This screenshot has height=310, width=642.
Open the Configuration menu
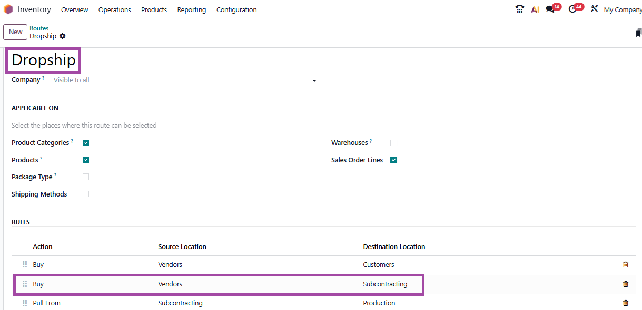coord(236,10)
